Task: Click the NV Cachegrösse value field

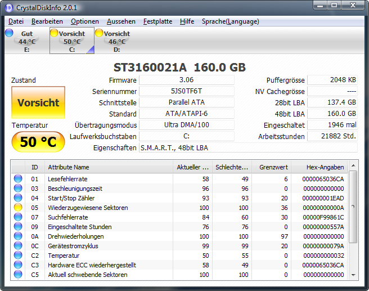Action: pyautogui.click(x=332, y=91)
